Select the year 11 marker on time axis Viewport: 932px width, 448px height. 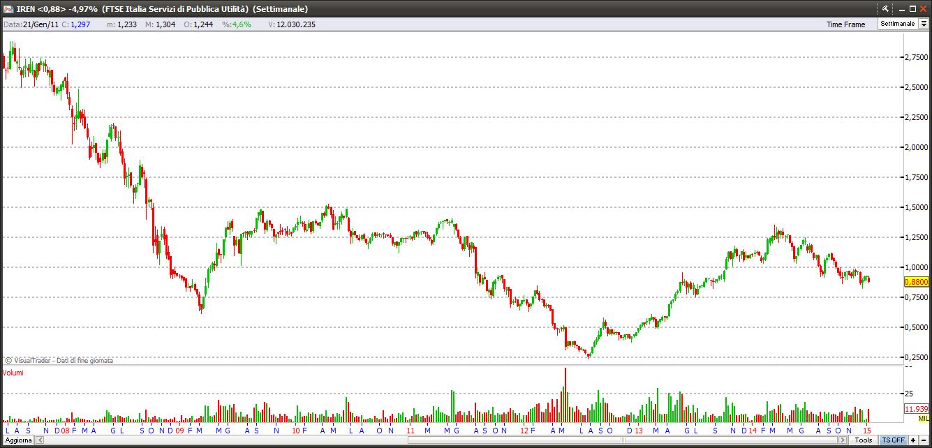(x=410, y=431)
